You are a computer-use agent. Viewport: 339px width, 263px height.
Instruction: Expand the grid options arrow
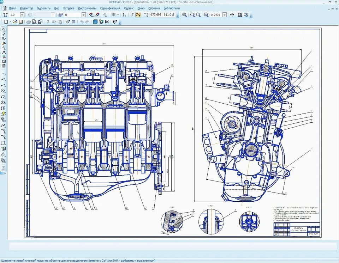coord(118,15)
